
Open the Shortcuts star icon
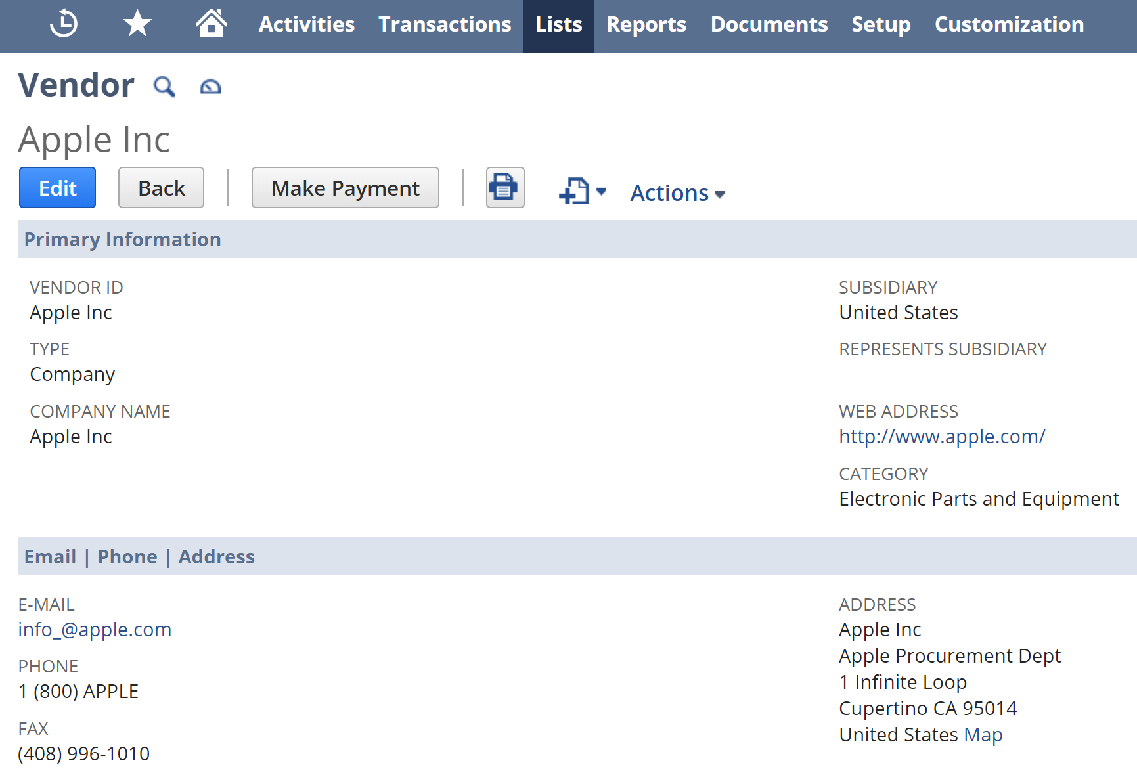pos(137,24)
